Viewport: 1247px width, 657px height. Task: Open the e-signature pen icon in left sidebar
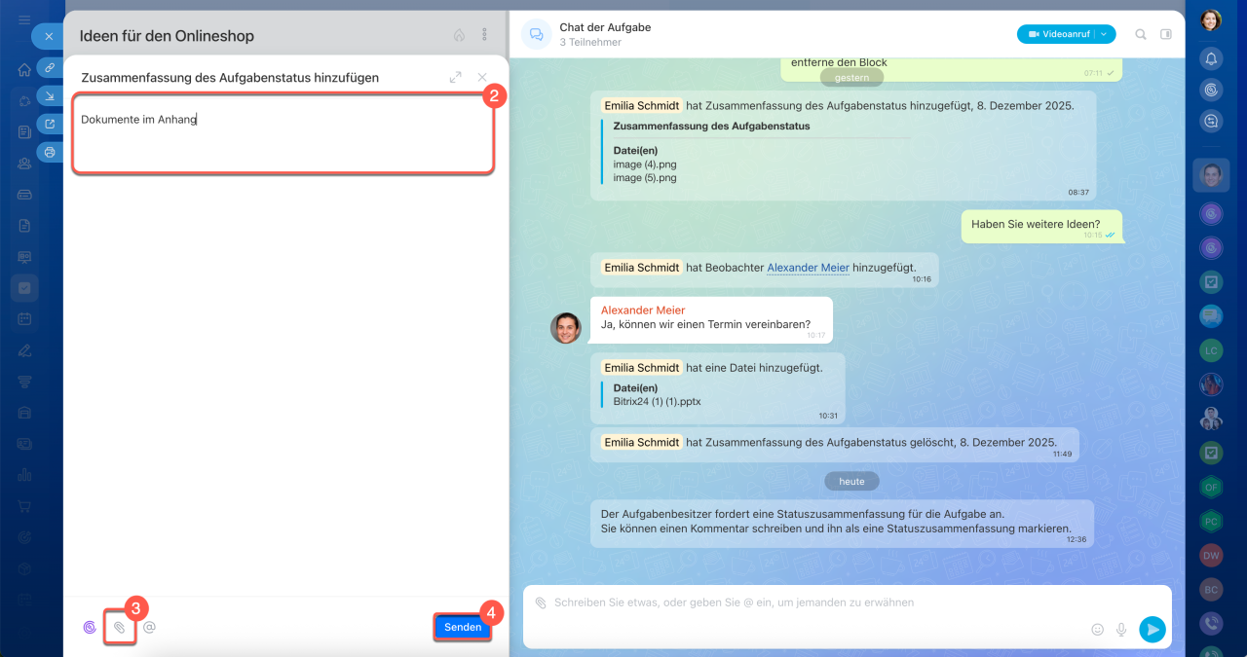[24, 350]
